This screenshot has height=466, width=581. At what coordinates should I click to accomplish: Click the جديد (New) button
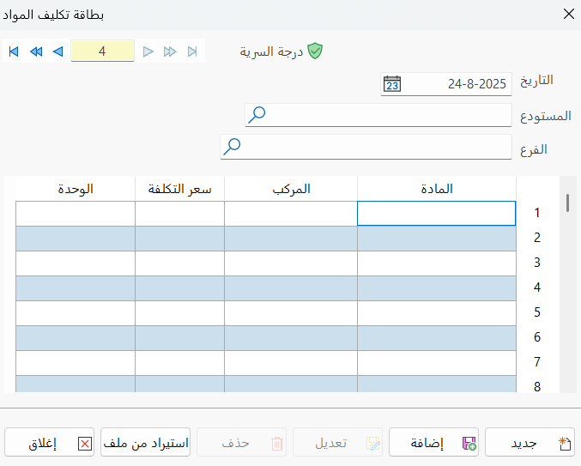pyautogui.click(x=530, y=442)
